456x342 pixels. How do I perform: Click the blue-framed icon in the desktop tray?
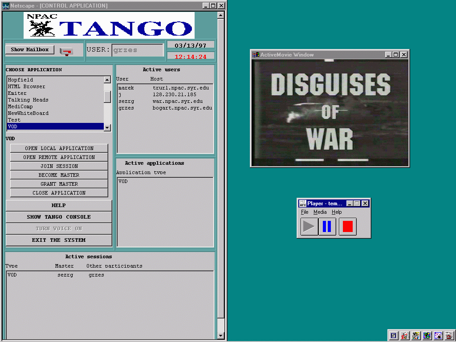click(x=393, y=336)
